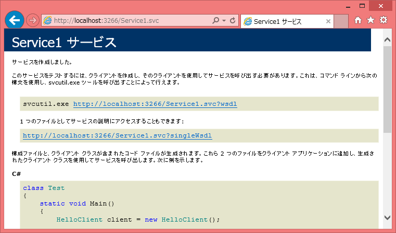Click the IE page icon in address bar
This screenshot has height=233, width=396.
coord(48,21)
